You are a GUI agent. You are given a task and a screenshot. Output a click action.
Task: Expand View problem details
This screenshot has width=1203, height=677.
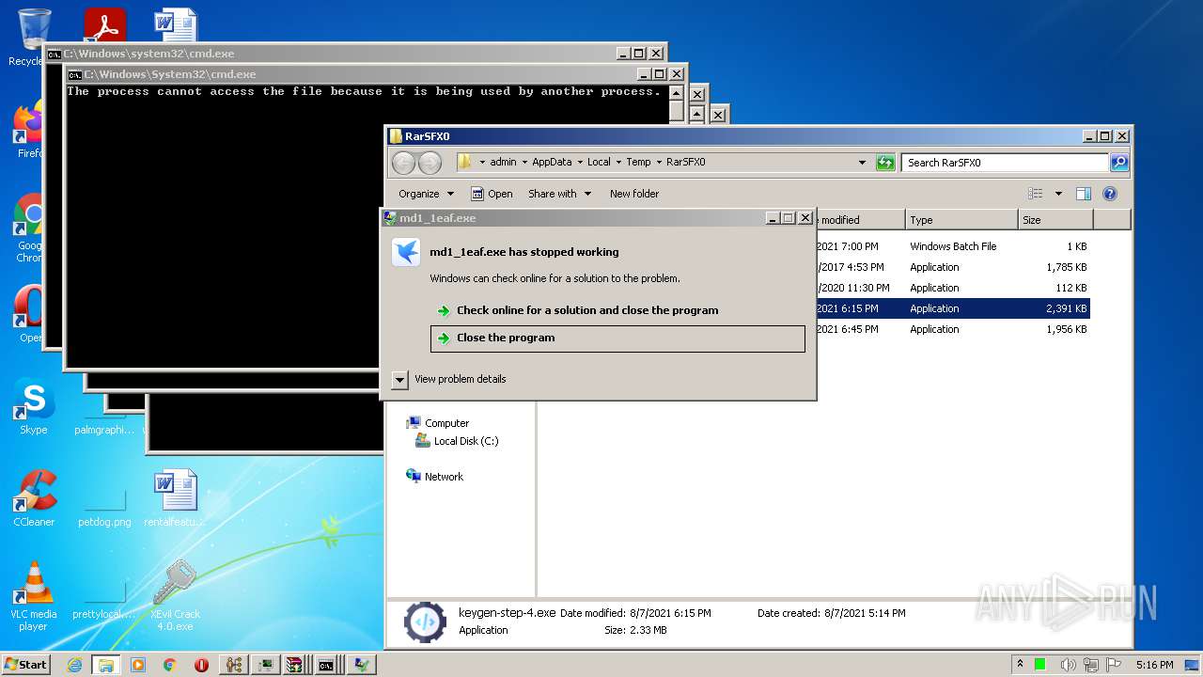(449, 379)
